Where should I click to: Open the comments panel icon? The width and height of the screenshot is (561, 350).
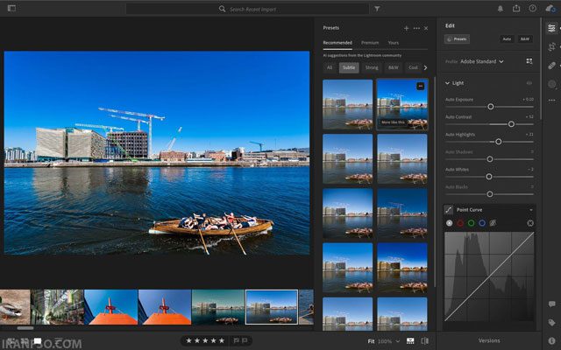pos(551,304)
